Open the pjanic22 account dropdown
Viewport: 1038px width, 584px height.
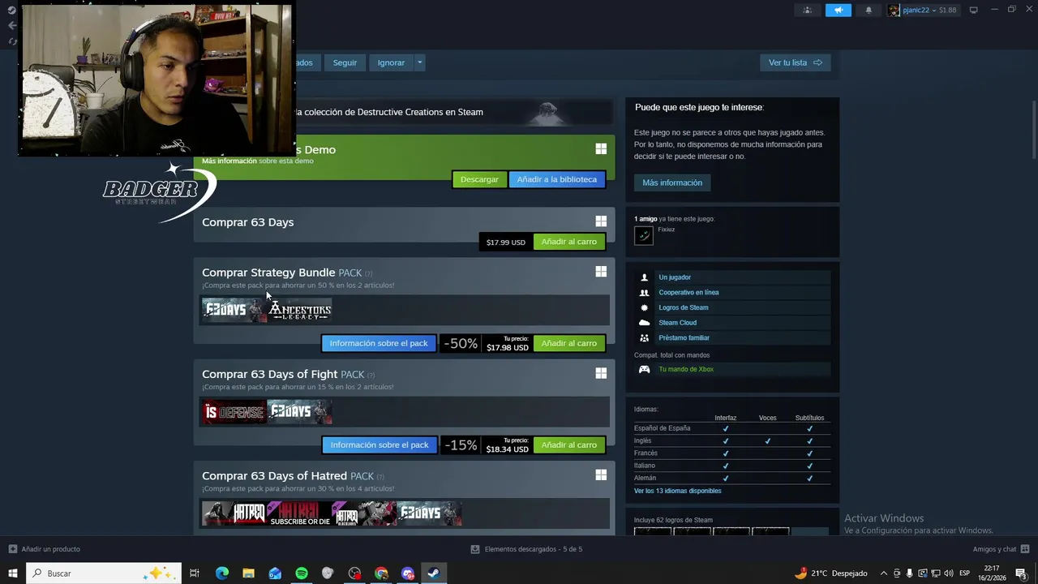point(923,10)
